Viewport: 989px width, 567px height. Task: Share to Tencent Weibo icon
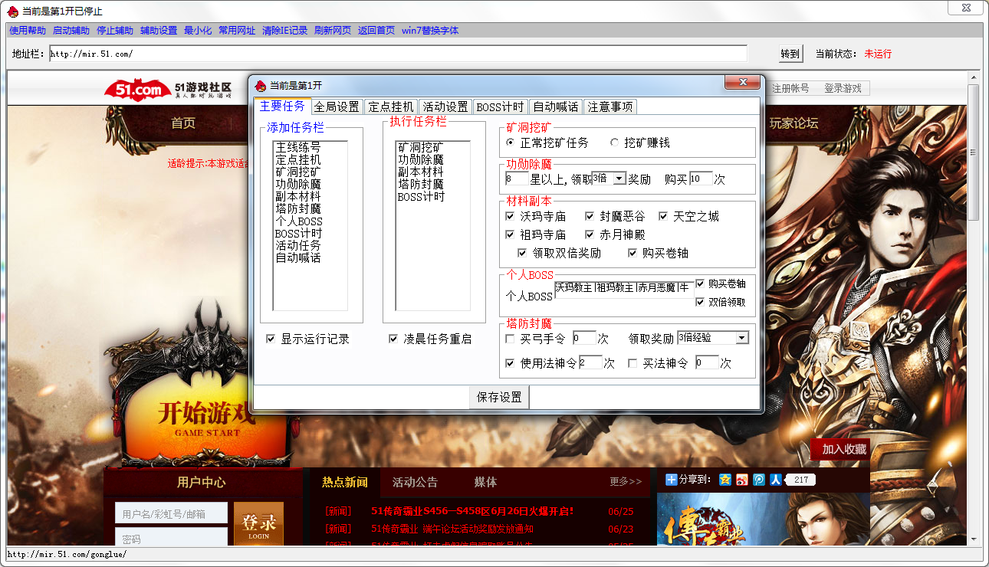(758, 480)
